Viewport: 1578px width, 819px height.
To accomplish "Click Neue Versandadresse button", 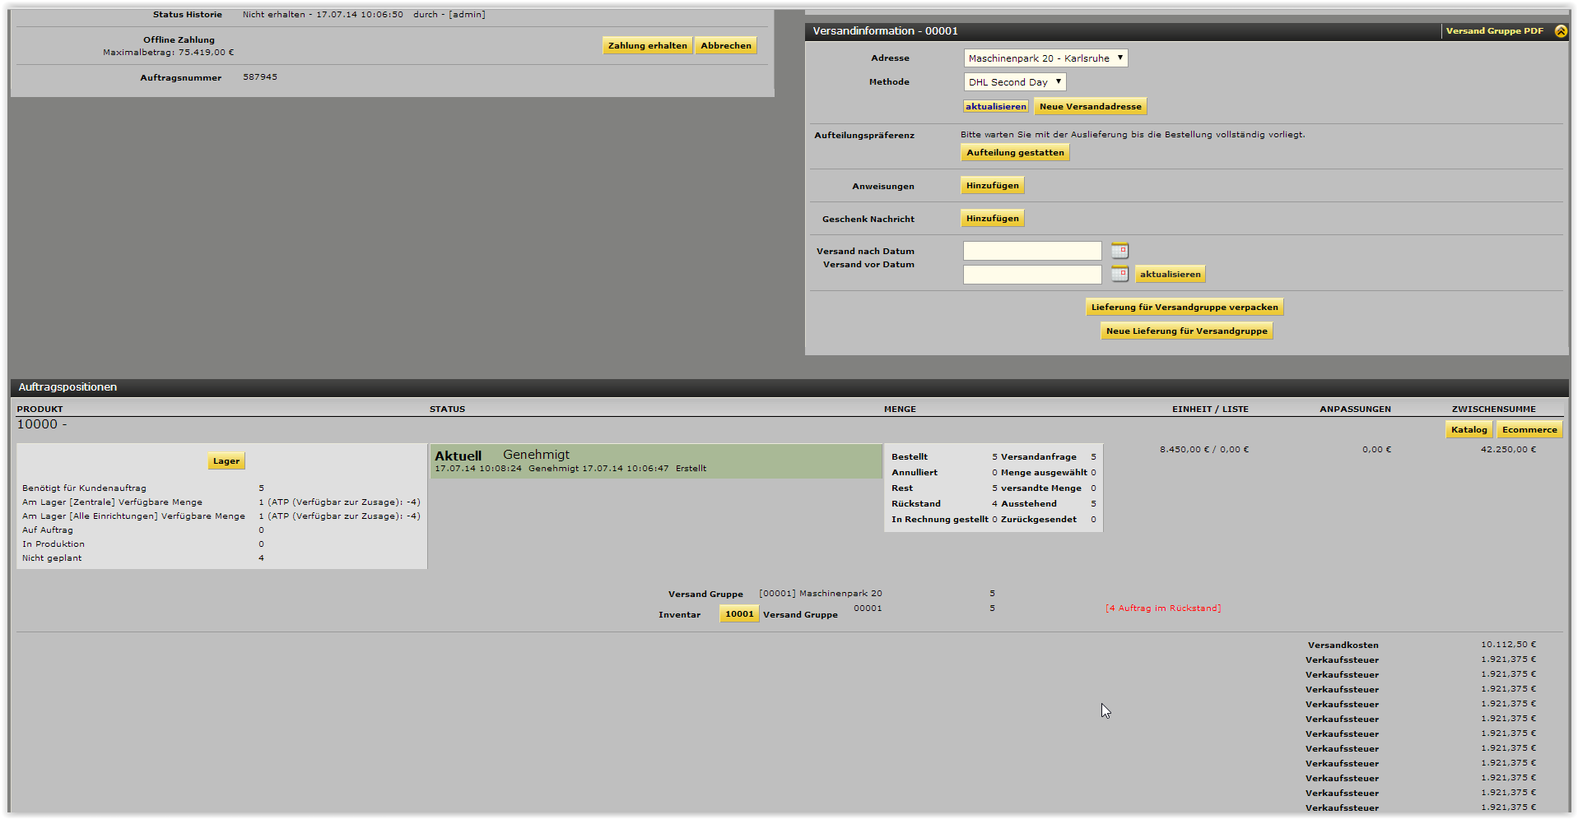I will (1090, 107).
